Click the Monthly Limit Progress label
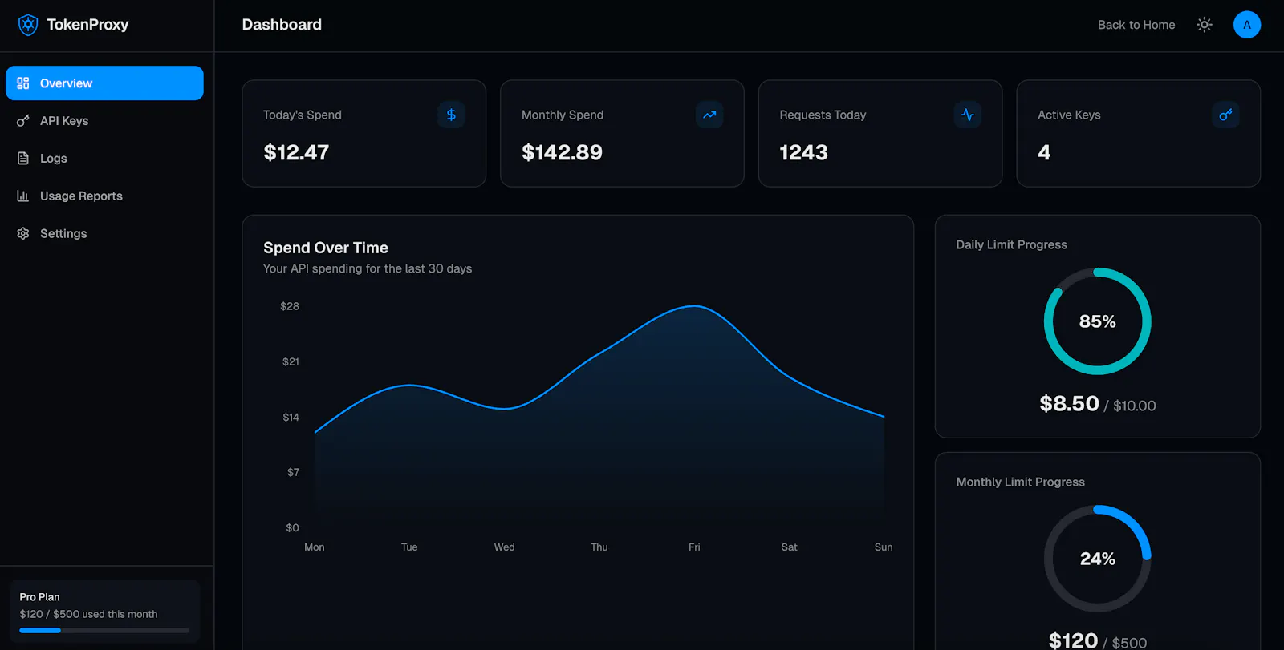1284x650 pixels. [x=1020, y=482]
